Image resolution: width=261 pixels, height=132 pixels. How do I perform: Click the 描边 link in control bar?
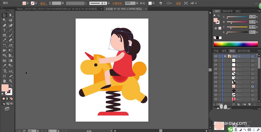pos(44,3)
